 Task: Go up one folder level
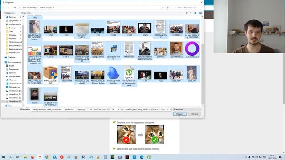(x=15, y=8)
